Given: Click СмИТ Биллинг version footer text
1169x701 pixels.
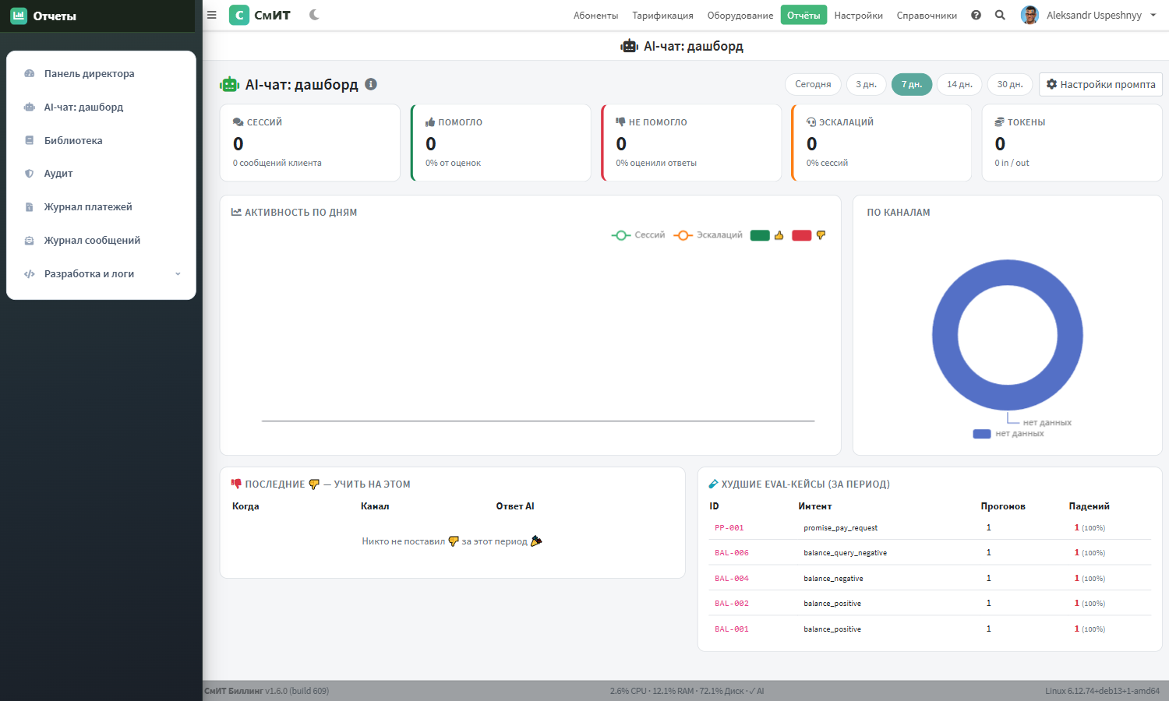Looking at the screenshot, I should 267,691.
